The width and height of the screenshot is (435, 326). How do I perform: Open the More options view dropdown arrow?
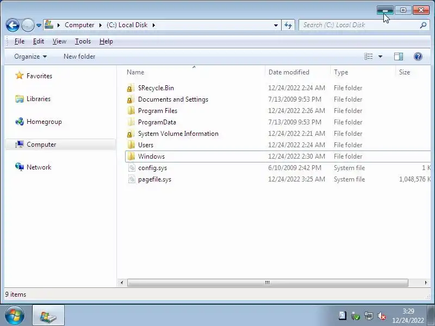point(380,57)
